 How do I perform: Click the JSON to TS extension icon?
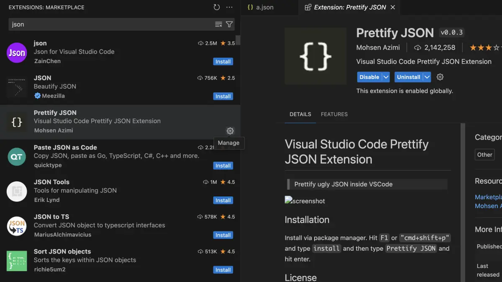[x=17, y=226]
